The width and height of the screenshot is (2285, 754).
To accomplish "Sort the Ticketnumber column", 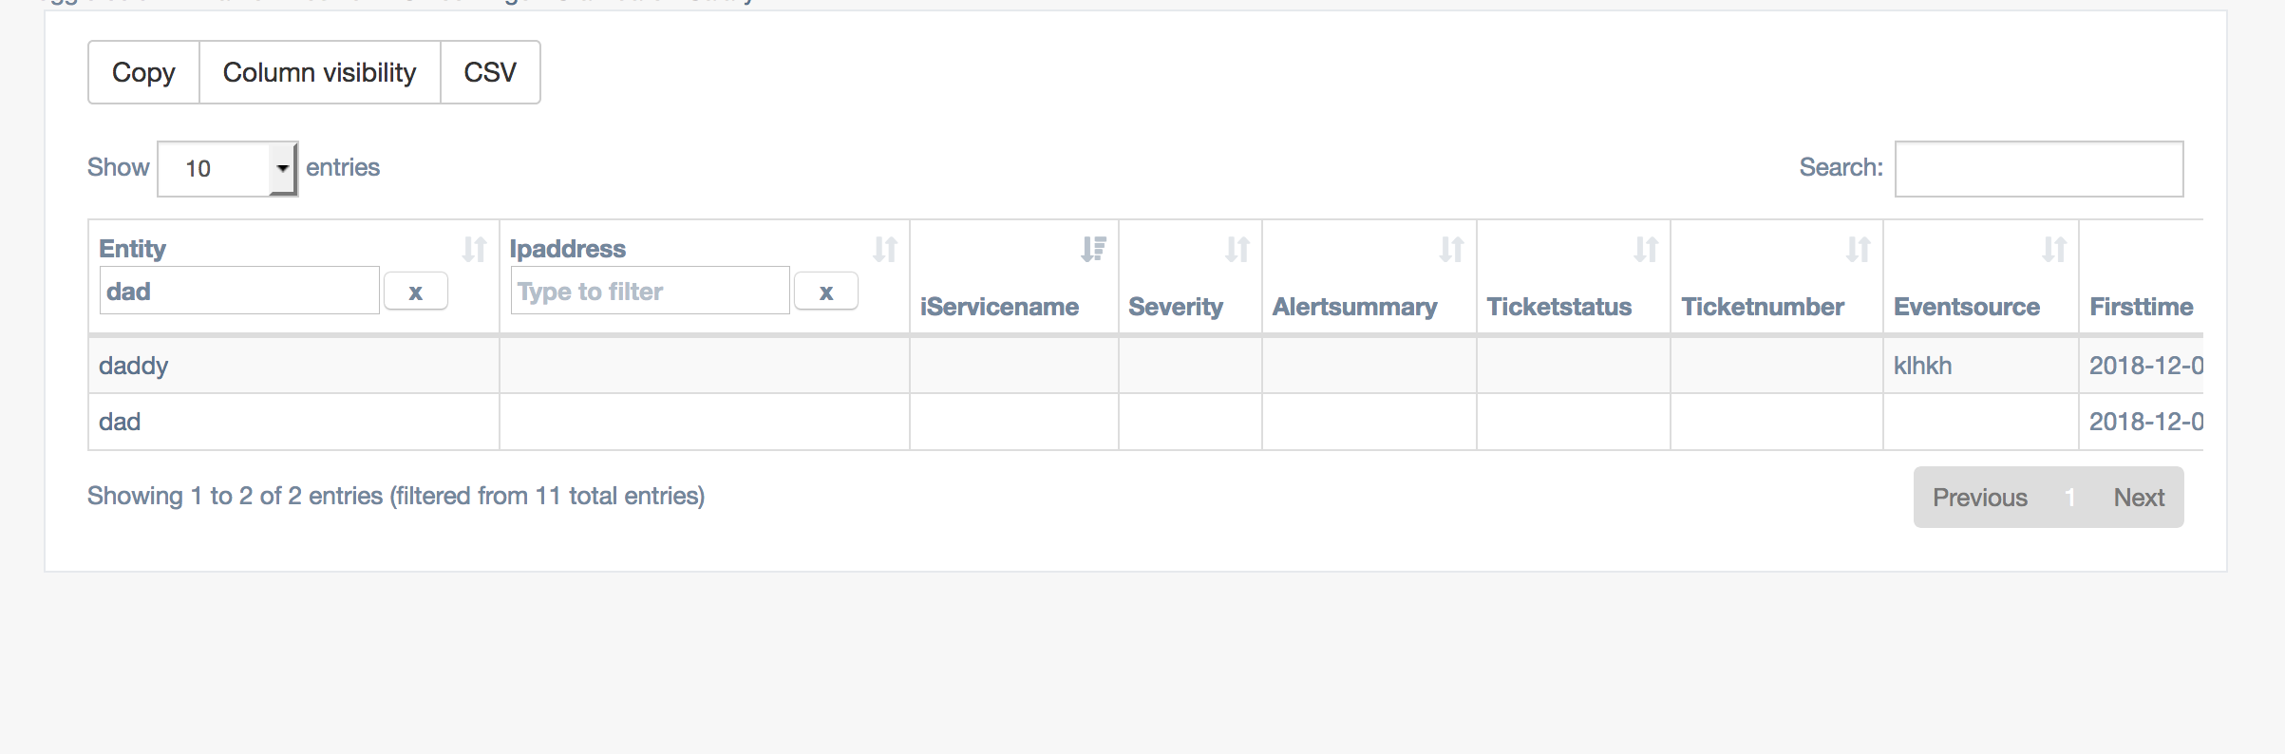I will (1858, 249).
